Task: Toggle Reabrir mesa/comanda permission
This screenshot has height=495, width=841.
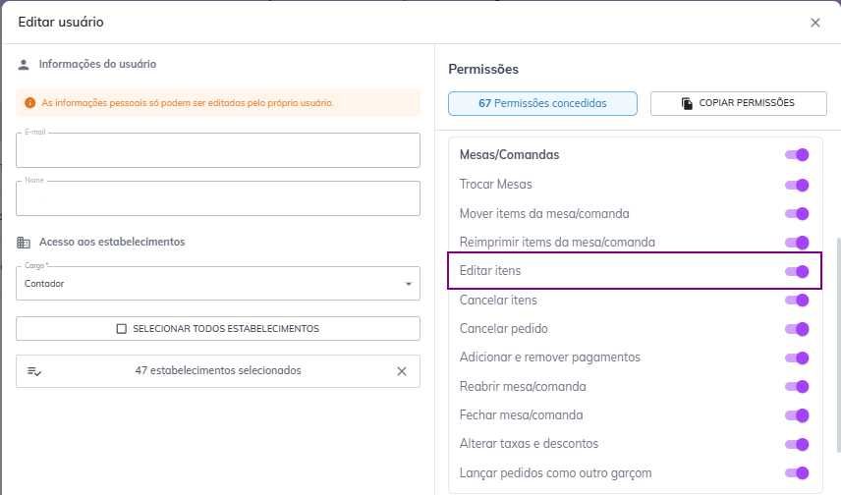Action: click(x=797, y=387)
